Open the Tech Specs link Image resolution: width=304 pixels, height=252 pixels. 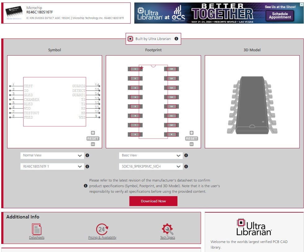(x=168, y=237)
